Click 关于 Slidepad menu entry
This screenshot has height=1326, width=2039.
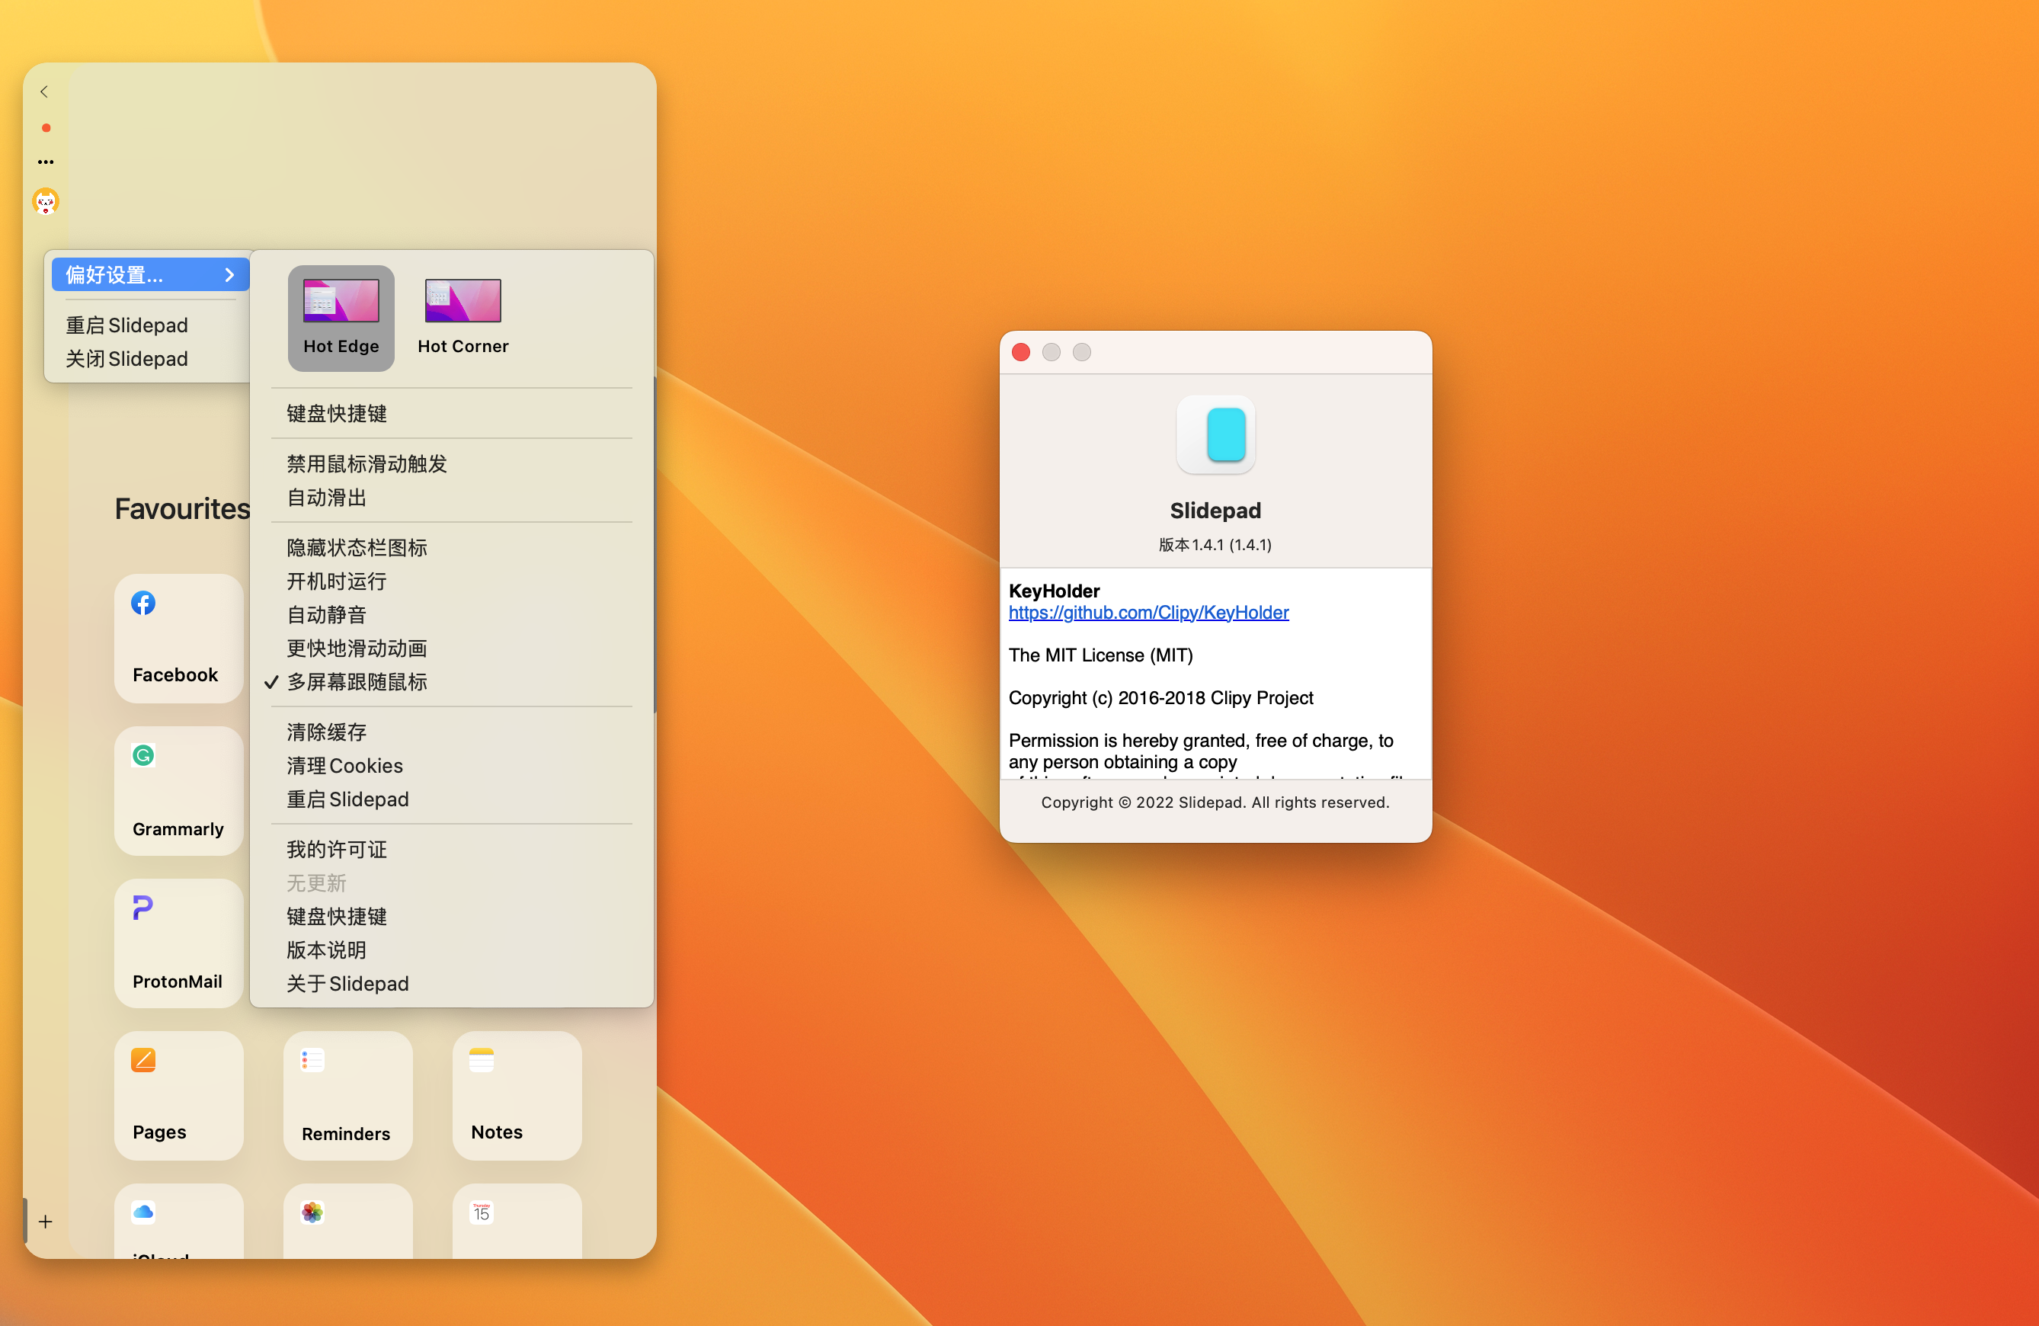[347, 983]
